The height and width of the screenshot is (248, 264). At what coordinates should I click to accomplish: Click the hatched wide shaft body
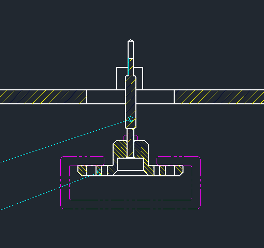pos(131,102)
